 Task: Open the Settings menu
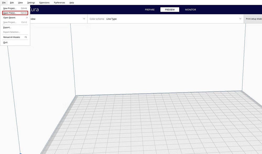[x=31, y=3]
